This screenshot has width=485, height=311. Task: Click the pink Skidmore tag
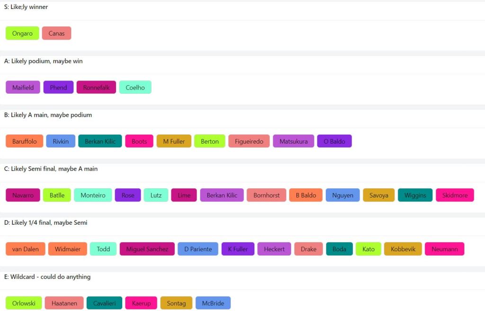(454, 195)
